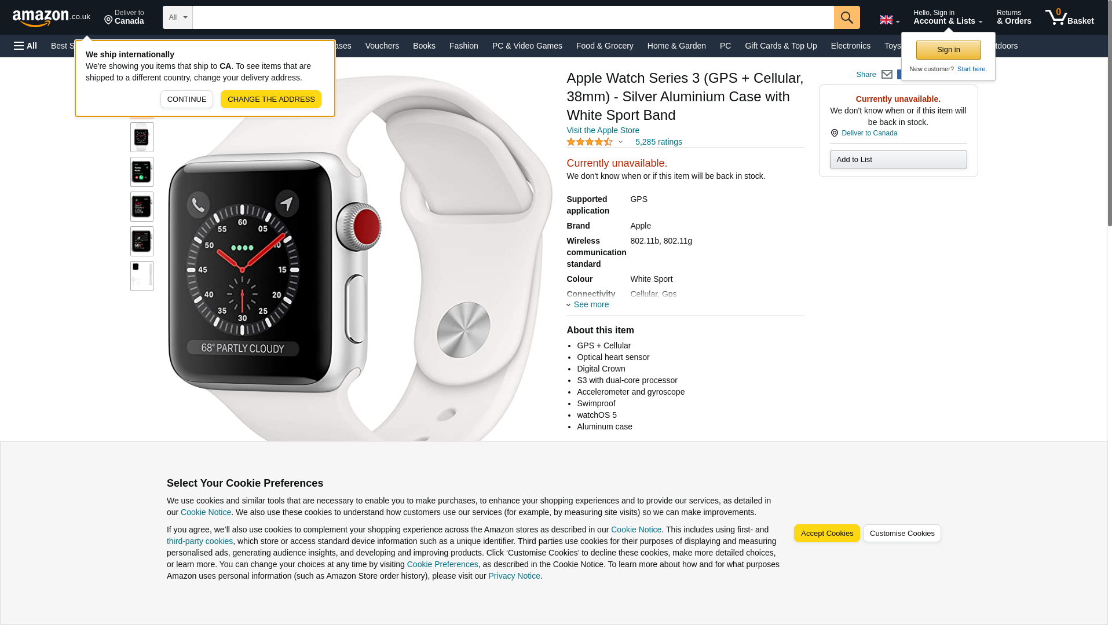This screenshot has height=625, width=1112.
Task: Expand See more product details
Action: click(587, 304)
